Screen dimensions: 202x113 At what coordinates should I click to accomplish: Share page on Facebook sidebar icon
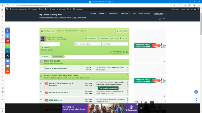point(8,31)
